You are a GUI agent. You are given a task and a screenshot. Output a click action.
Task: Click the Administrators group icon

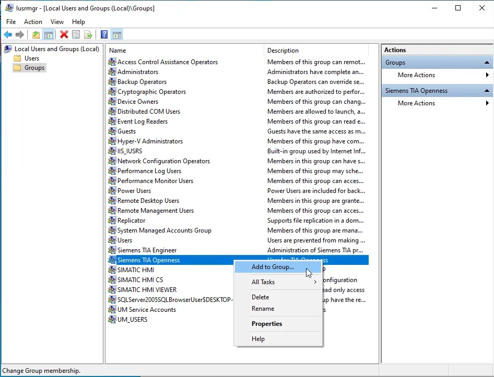(x=112, y=72)
